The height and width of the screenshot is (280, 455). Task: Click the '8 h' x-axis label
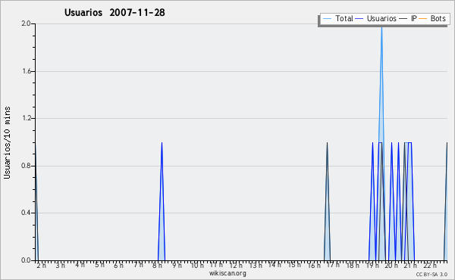(157, 266)
